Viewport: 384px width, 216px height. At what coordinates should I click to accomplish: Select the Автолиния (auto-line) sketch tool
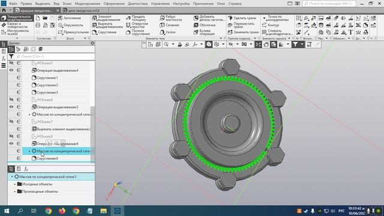coord(70,18)
